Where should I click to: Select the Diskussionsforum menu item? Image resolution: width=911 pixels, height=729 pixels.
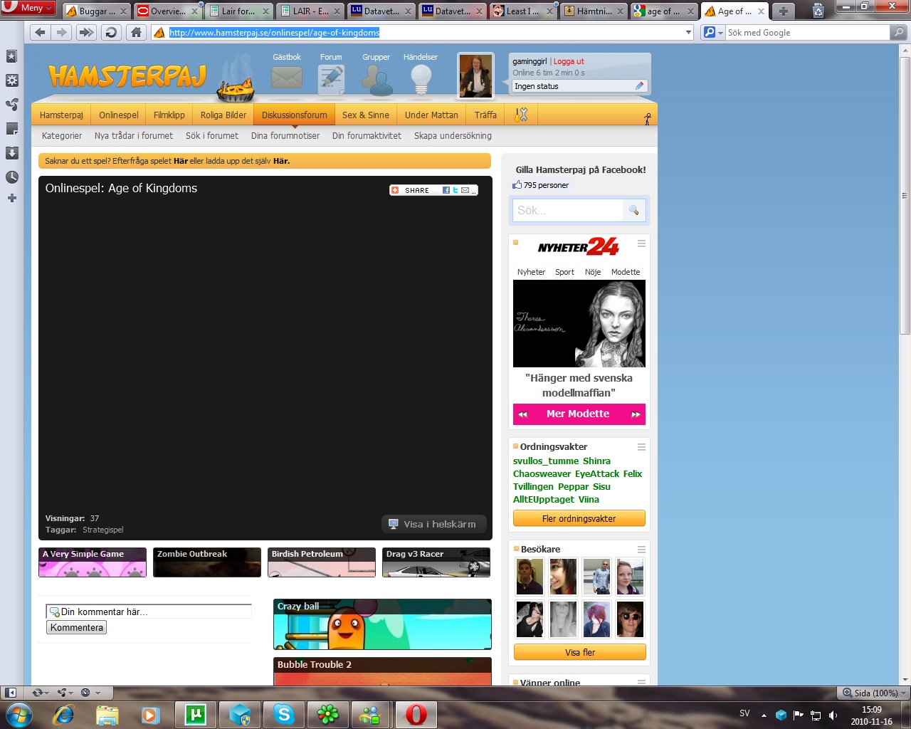tap(294, 115)
